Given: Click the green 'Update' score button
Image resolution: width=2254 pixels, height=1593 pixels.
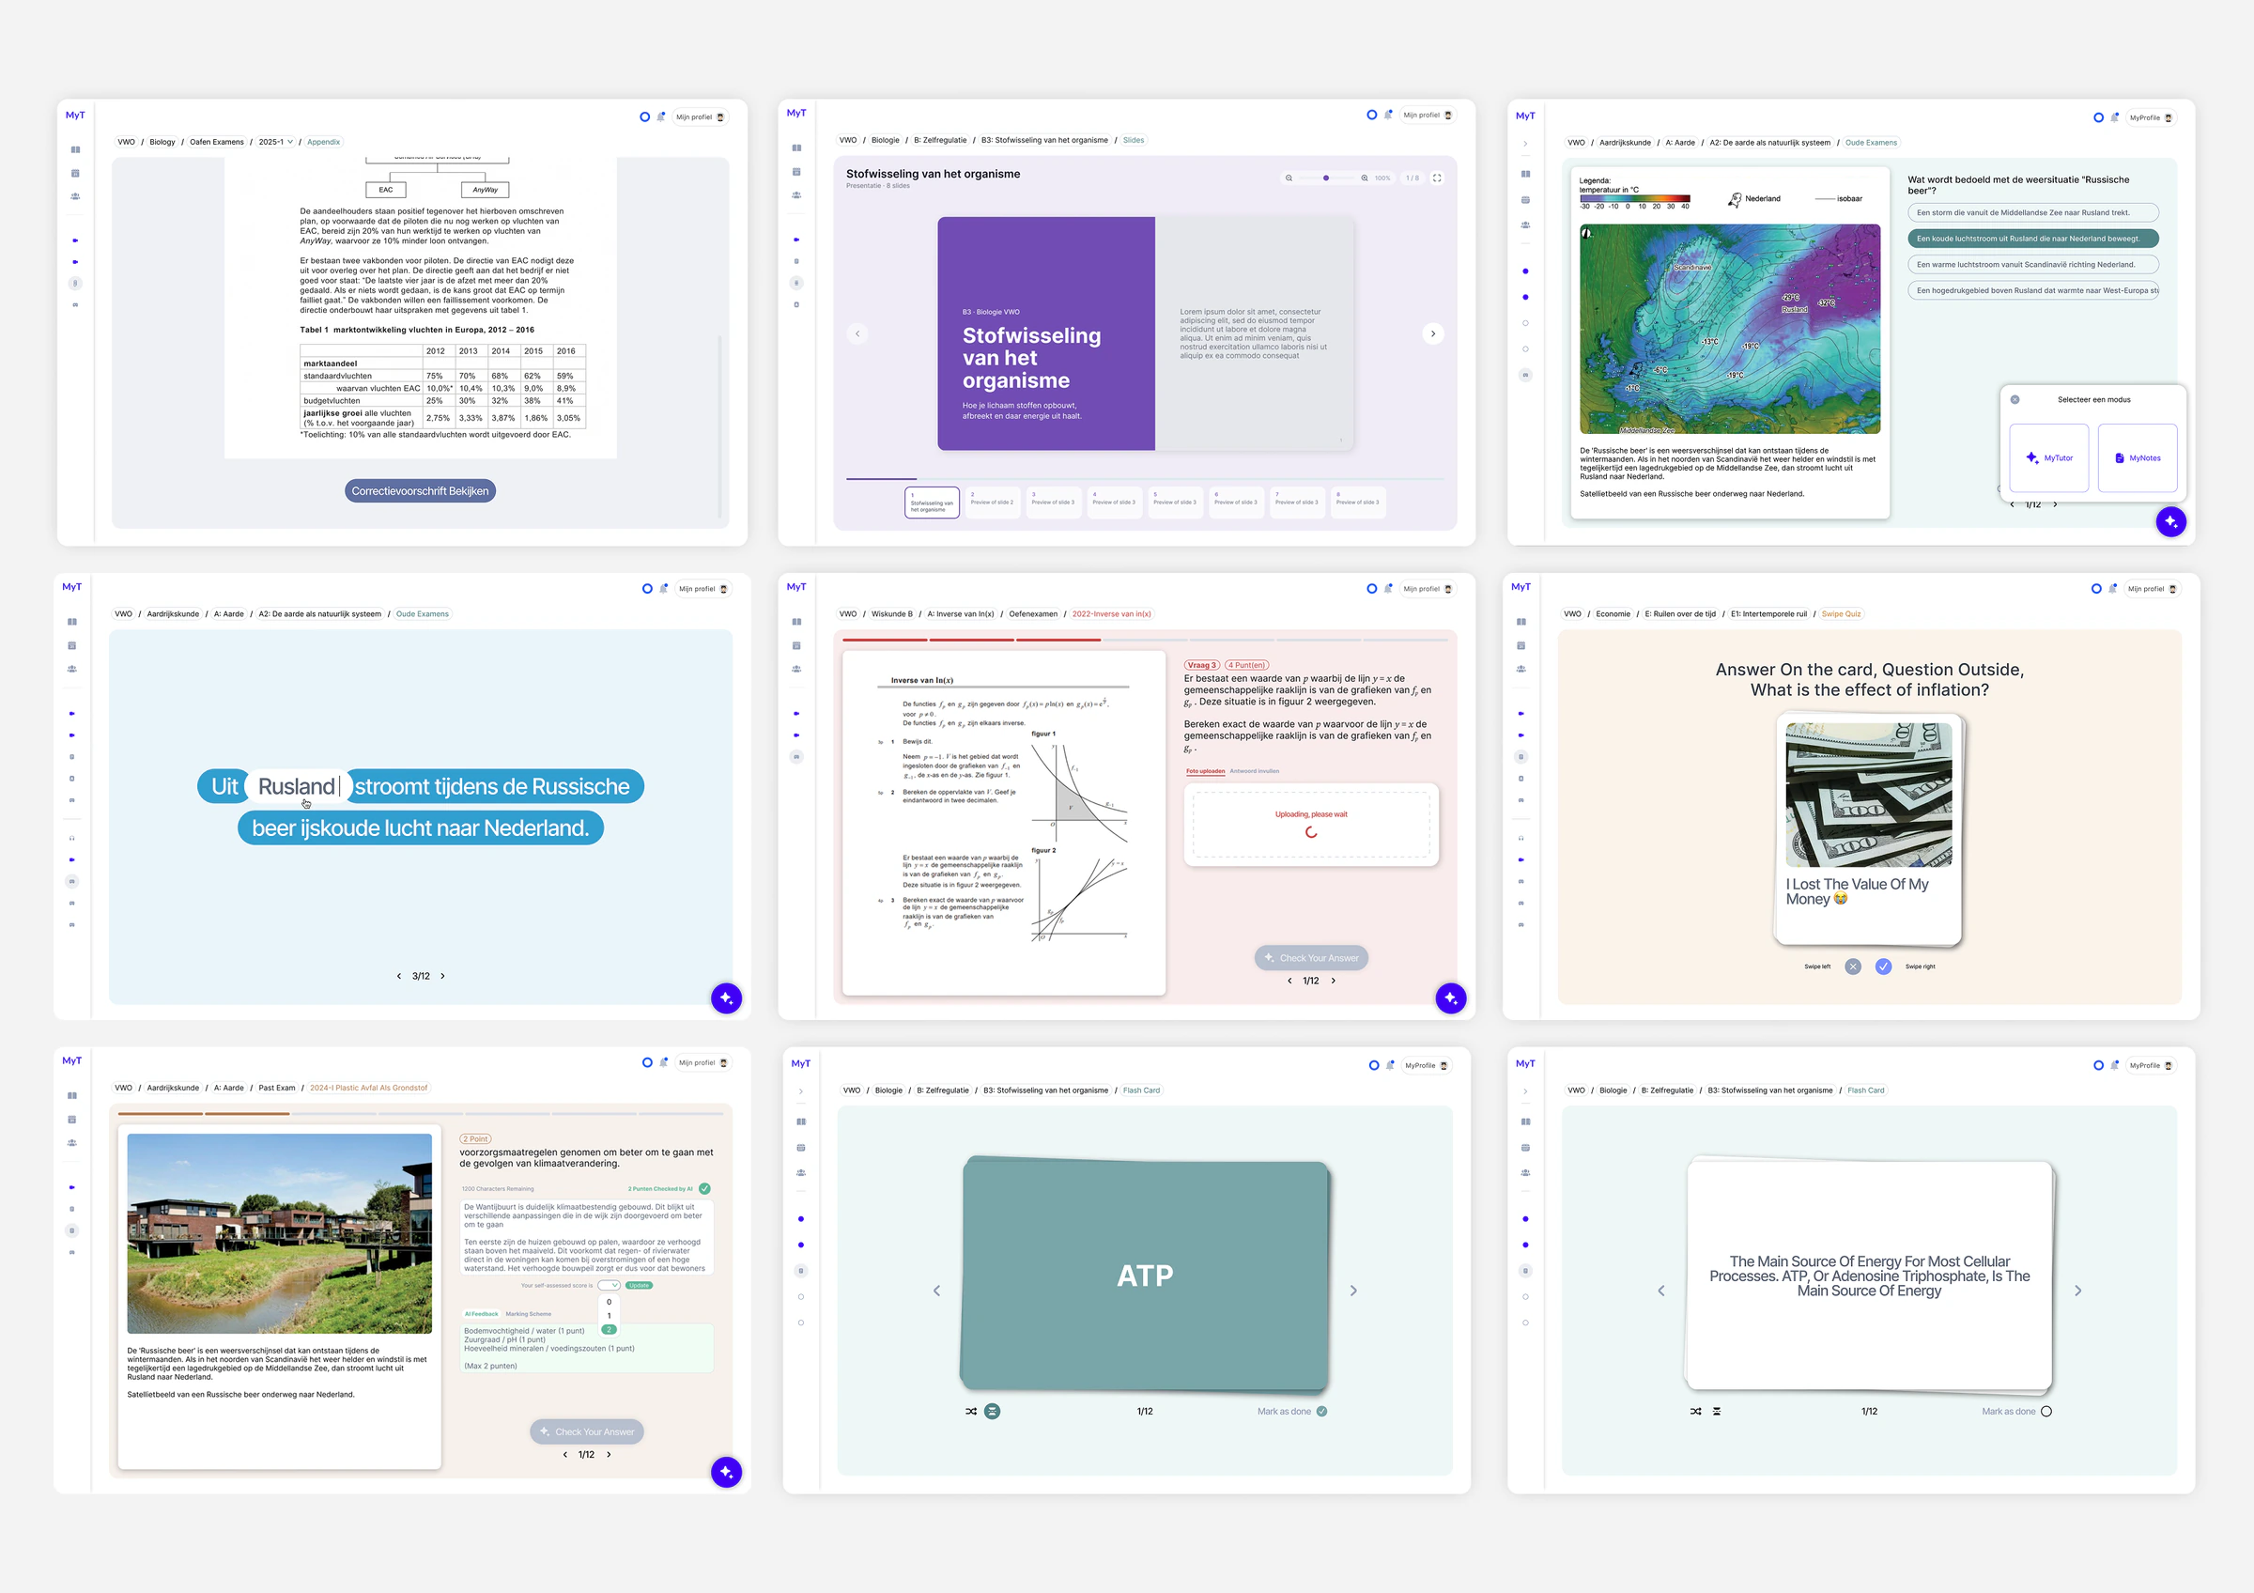Looking at the screenshot, I should coord(639,1285).
